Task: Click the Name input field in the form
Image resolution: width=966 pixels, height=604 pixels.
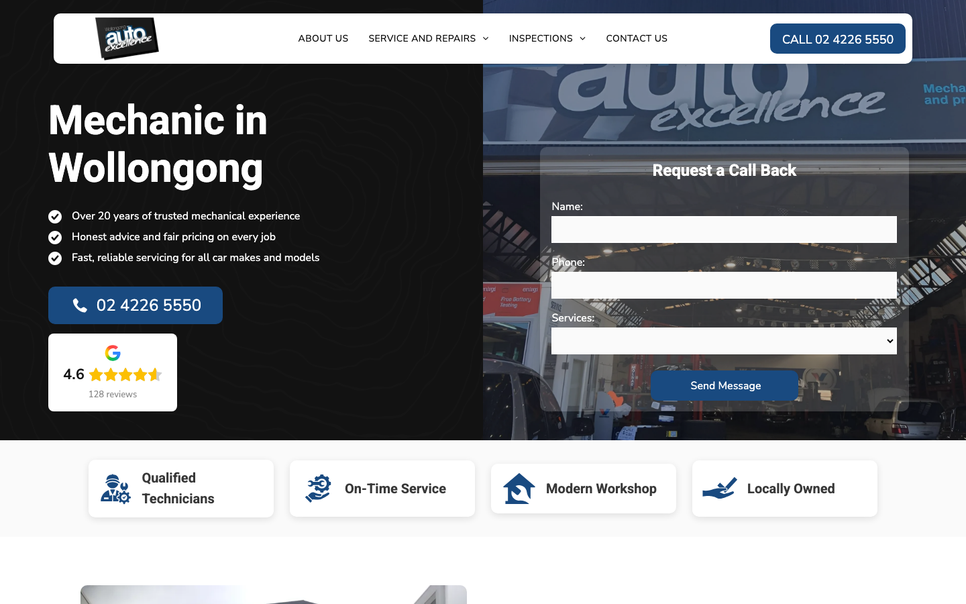Action: pyautogui.click(x=724, y=229)
